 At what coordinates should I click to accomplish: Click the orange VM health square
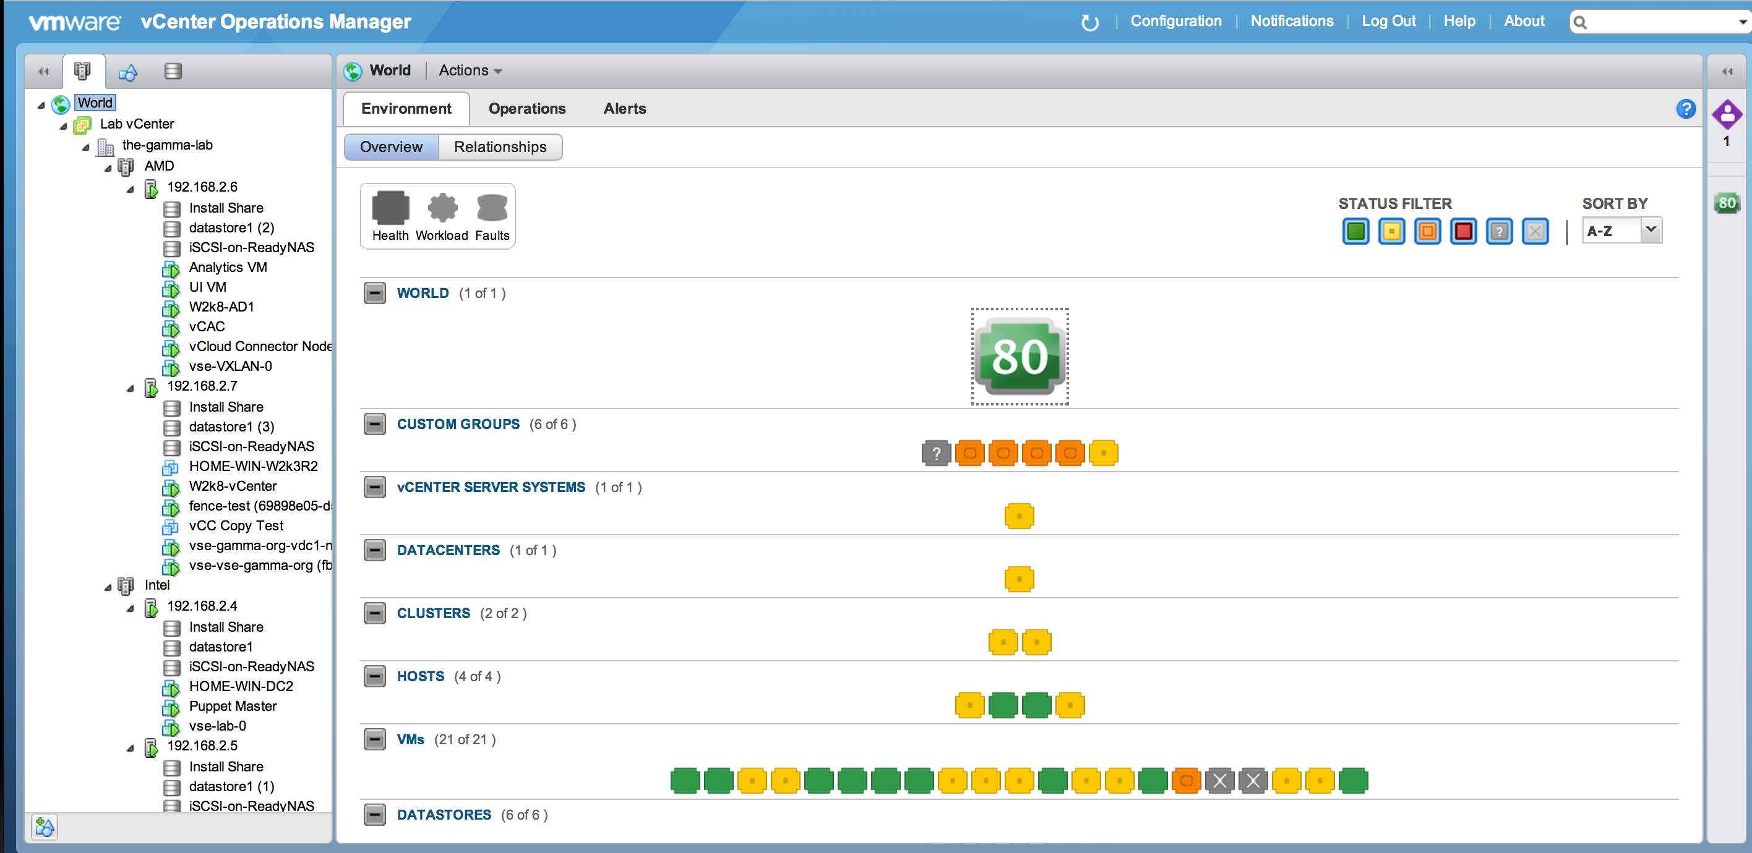(1186, 780)
